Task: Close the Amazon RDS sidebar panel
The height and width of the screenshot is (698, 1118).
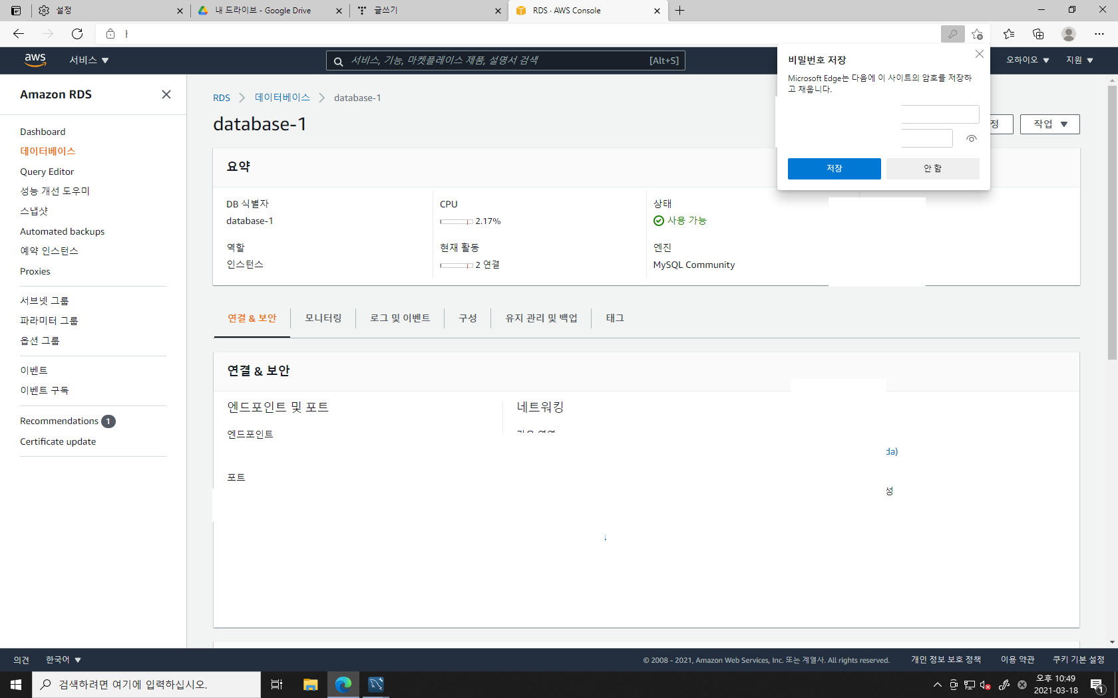Action: tap(166, 94)
